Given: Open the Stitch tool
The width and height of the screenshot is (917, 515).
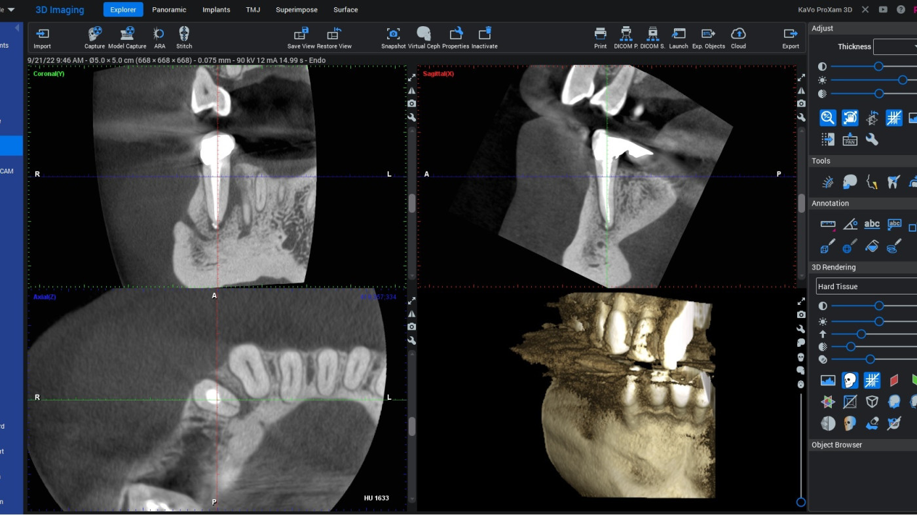Looking at the screenshot, I should (x=184, y=37).
